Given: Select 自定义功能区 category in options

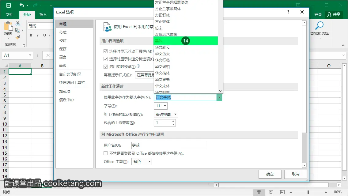Looking at the screenshot, I should click(74, 74).
